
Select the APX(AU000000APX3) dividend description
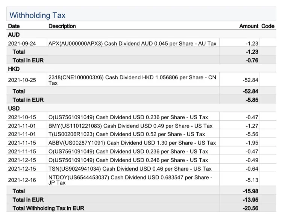132,44
